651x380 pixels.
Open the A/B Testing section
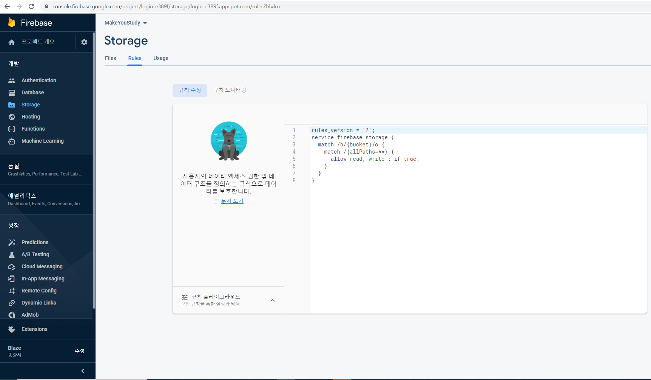click(35, 254)
